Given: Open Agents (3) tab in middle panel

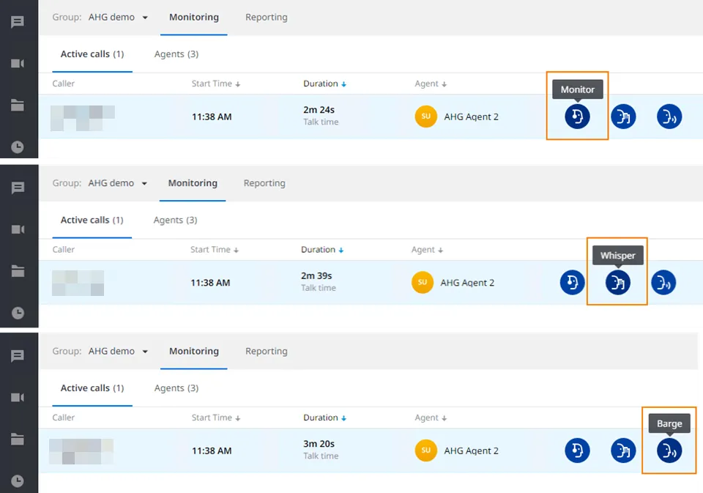Looking at the screenshot, I should 175,220.
